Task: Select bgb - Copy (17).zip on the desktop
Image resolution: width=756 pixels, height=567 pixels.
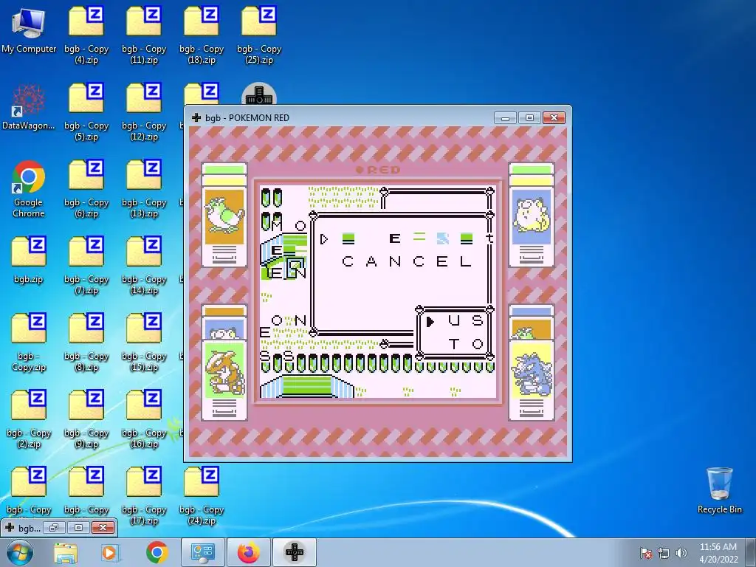Action: [x=144, y=496]
